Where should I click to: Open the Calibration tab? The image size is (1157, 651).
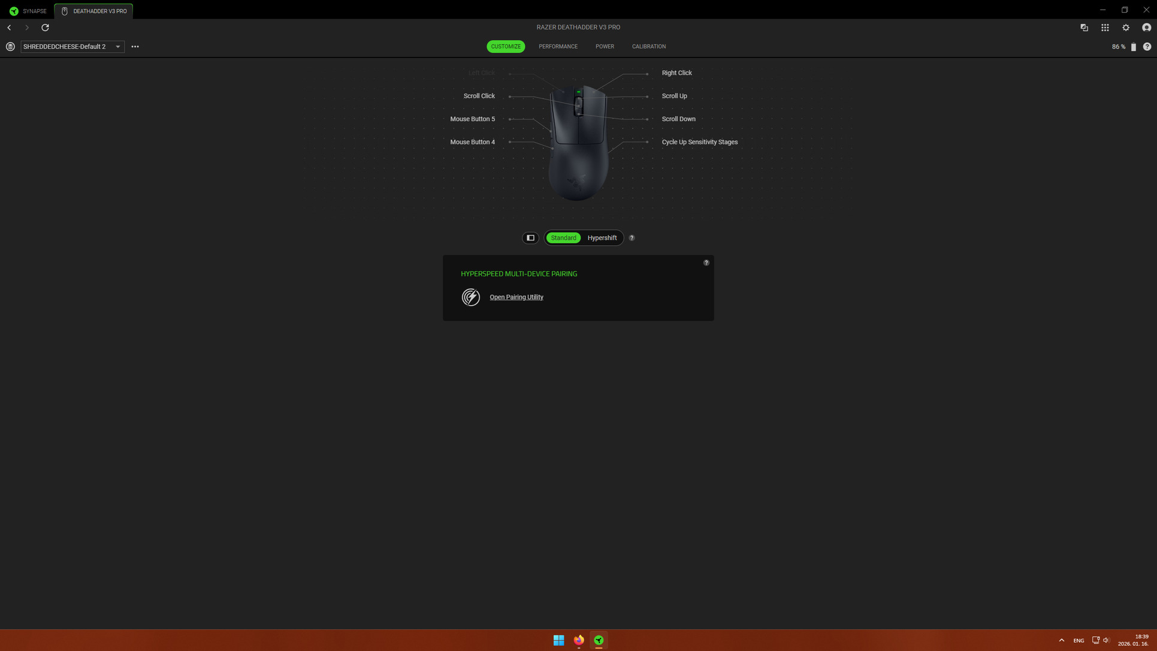(648, 47)
